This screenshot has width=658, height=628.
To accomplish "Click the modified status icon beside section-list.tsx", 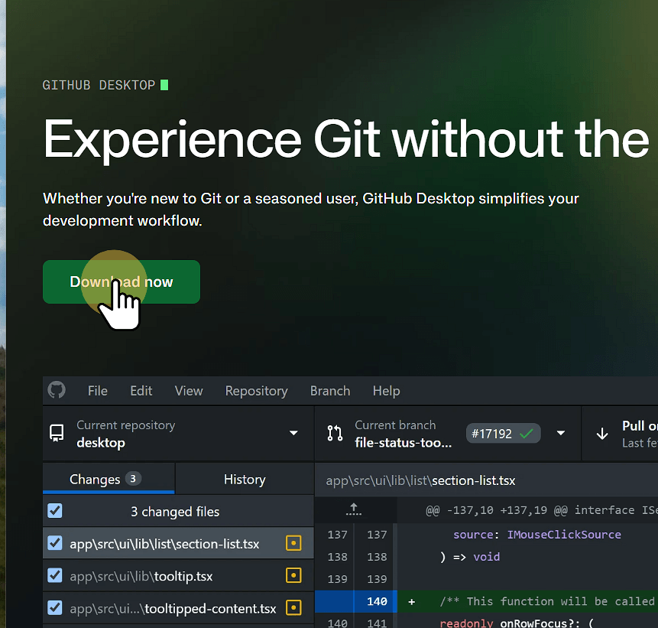I will (x=293, y=542).
